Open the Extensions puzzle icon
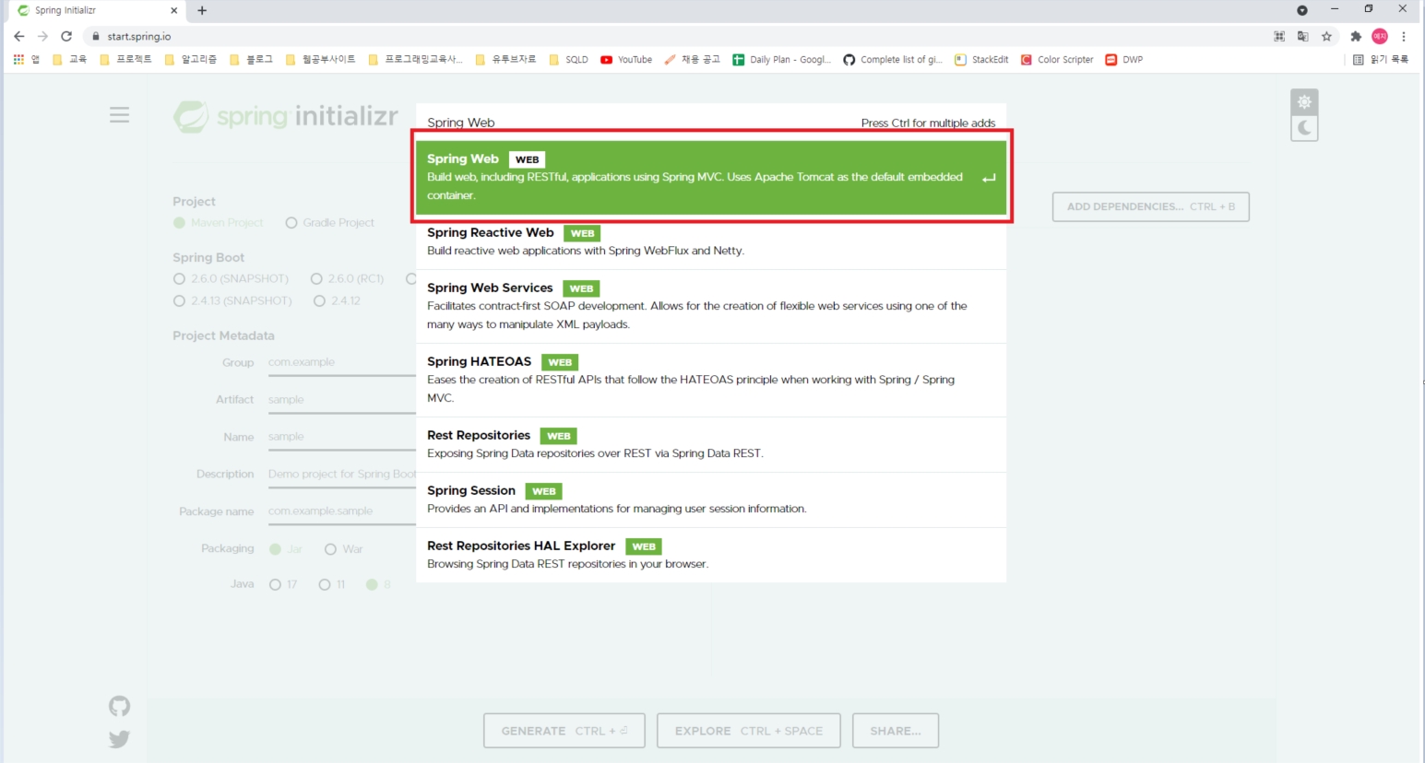 pos(1356,36)
